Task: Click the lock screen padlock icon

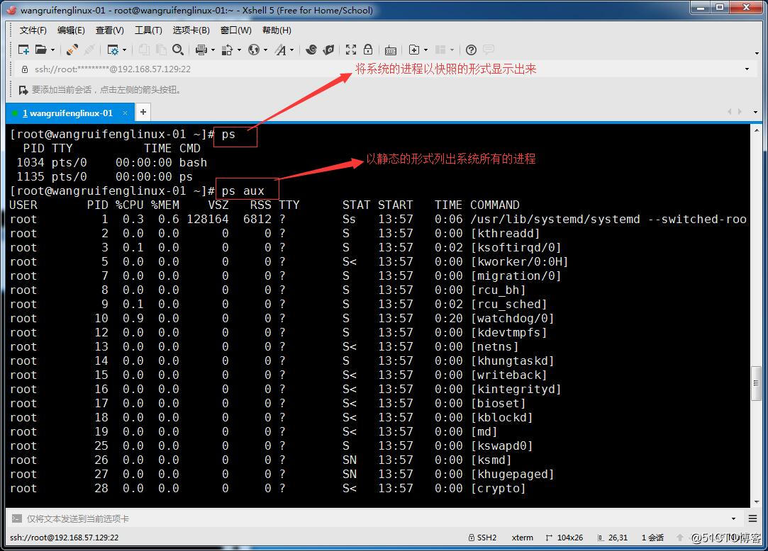Action: [x=368, y=50]
